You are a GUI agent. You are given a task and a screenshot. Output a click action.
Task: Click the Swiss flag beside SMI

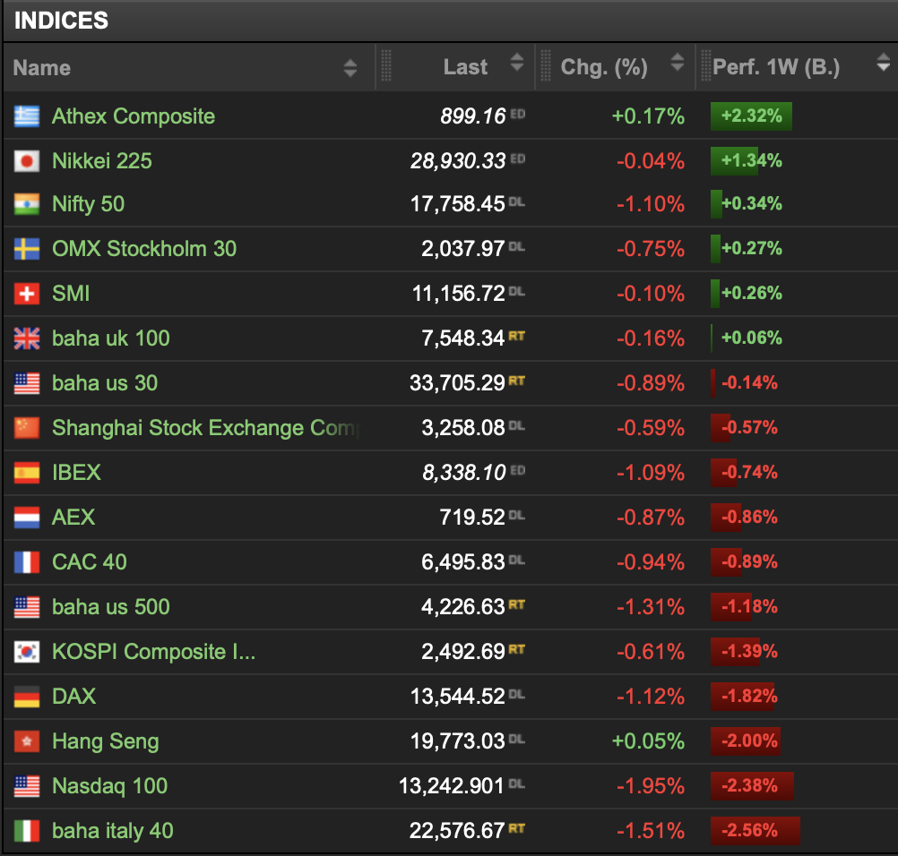click(27, 294)
